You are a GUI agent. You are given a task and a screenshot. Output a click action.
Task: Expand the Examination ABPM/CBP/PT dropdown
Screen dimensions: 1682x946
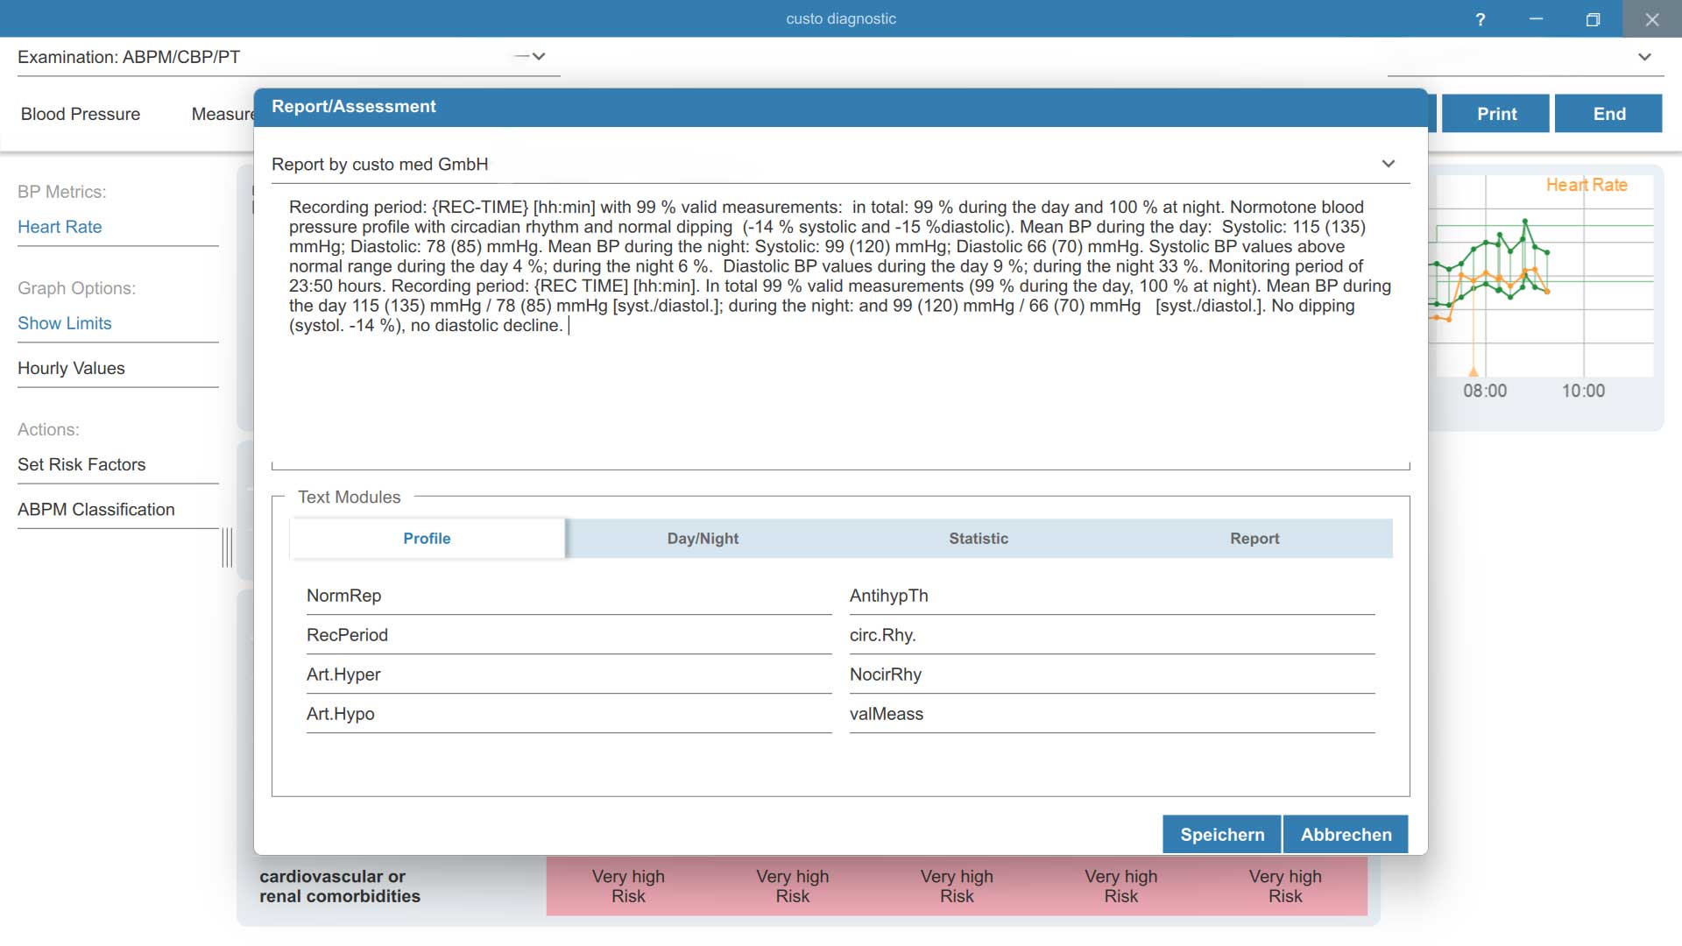539,56
